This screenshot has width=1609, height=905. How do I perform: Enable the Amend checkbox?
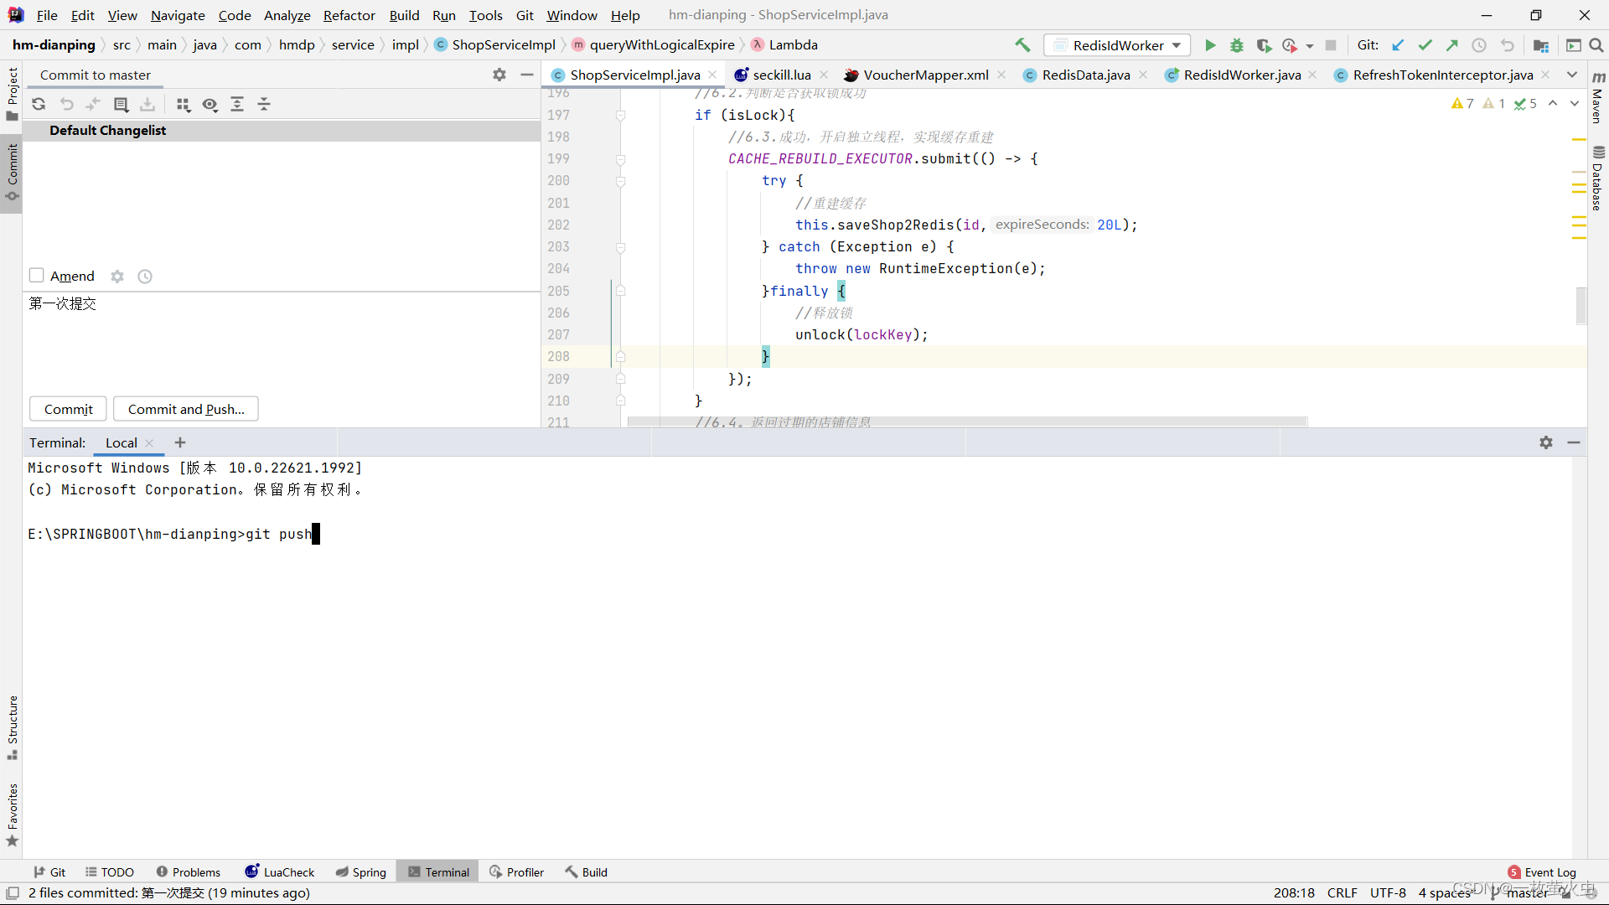point(37,276)
